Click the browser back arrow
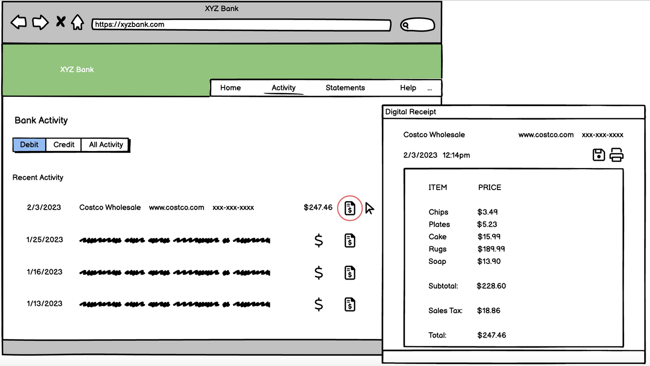Screen dimensions: 650x366 point(19,22)
